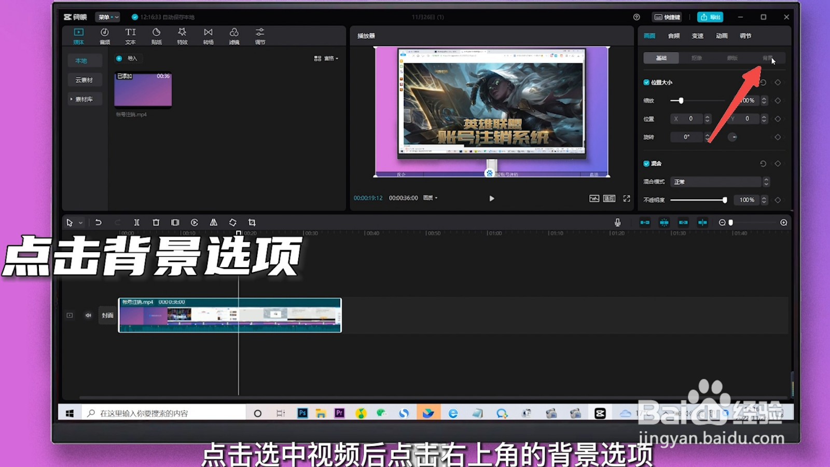830x467 pixels.
Task: Switch to the 音频 tab in properties
Action: tap(674, 36)
